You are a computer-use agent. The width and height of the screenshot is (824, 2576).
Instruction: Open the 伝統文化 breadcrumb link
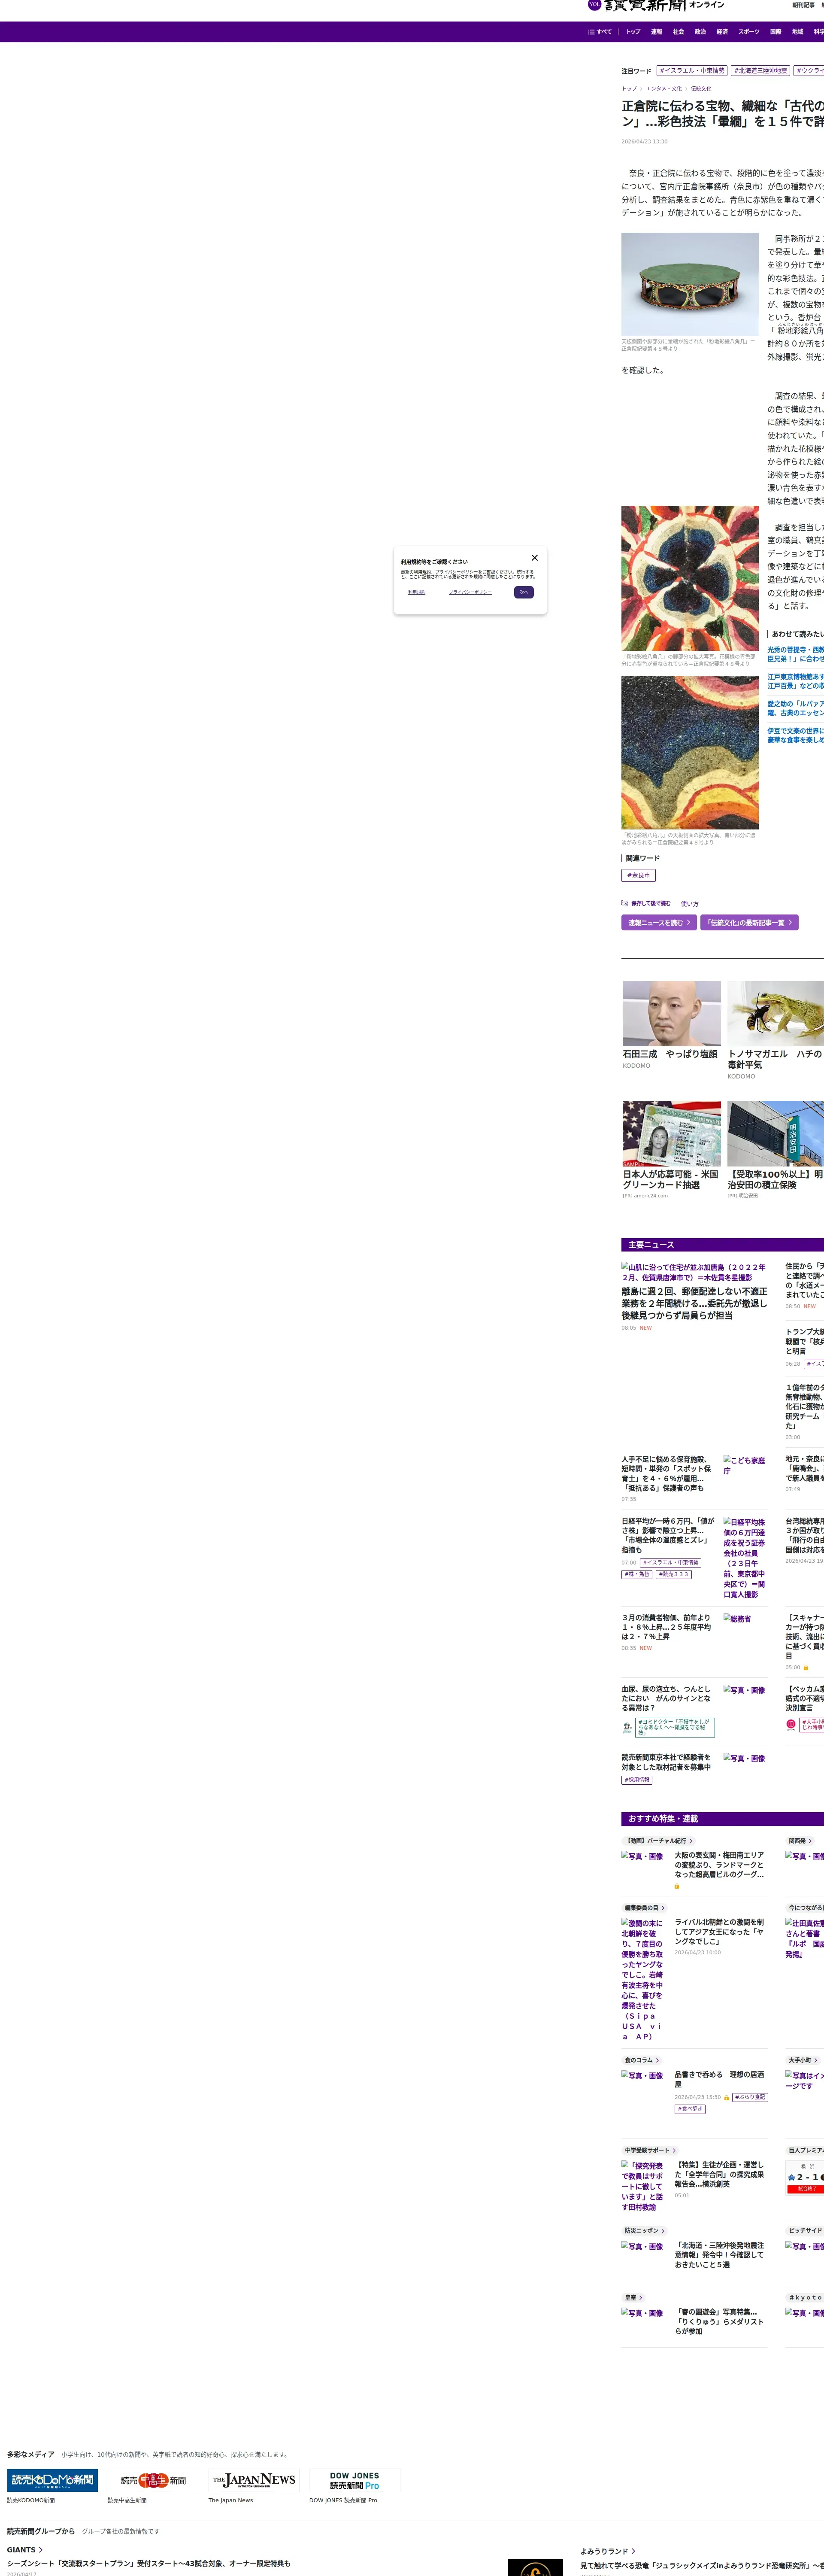click(x=701, y=89)
